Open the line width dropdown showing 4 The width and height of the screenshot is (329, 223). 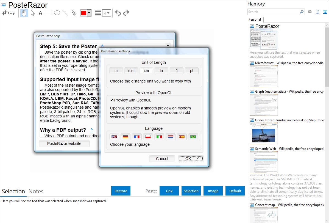click(x=107, y=13)
